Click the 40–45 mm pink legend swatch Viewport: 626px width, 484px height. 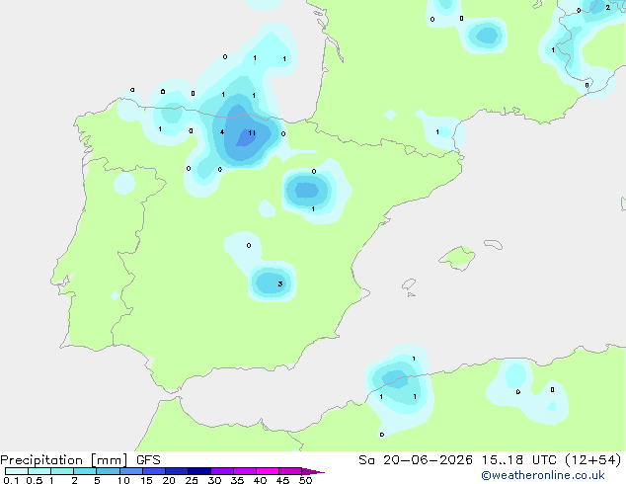click(268, 471)
